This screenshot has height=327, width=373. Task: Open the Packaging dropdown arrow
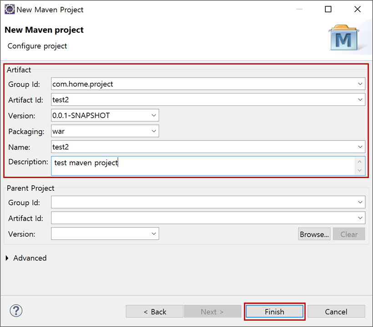(x=154, y=131)
